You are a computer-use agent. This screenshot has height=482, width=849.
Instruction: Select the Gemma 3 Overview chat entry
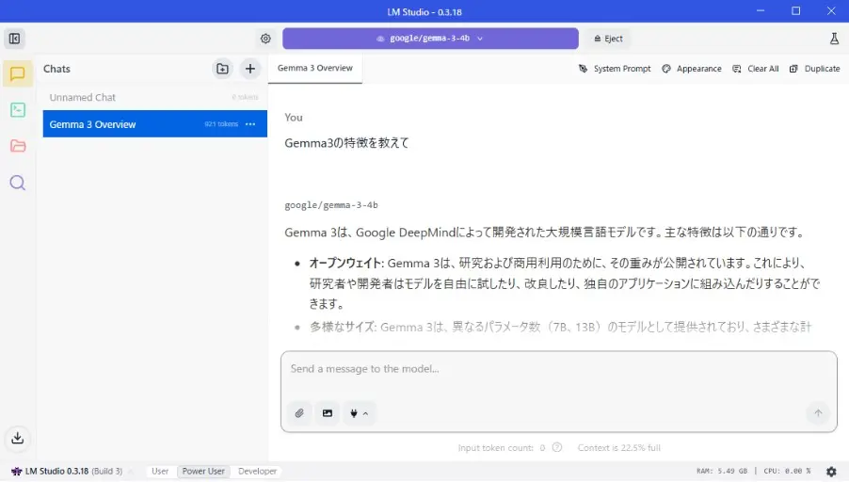pyautogui.click(x=155, y=124)
